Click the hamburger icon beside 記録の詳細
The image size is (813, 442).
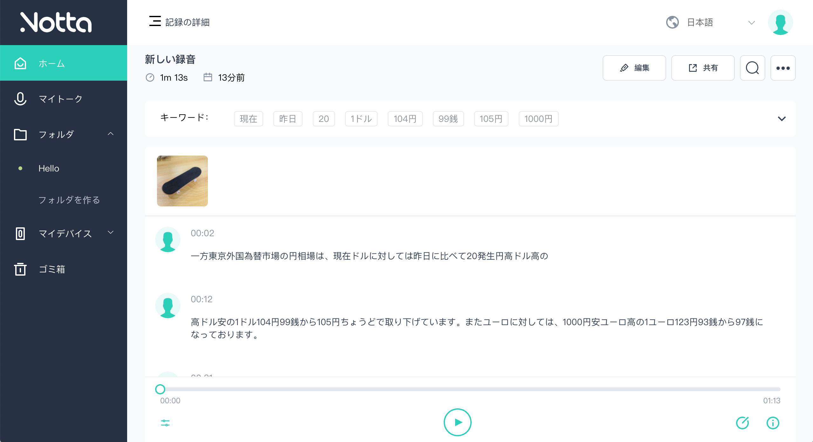155,22
